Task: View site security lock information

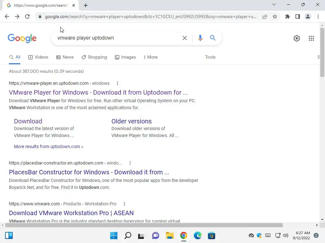Action: pyautogui.click(x=40, y=16)
